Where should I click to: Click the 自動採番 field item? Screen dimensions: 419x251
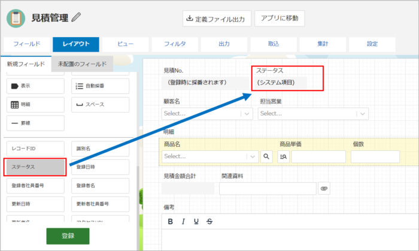tap(100, 86)
